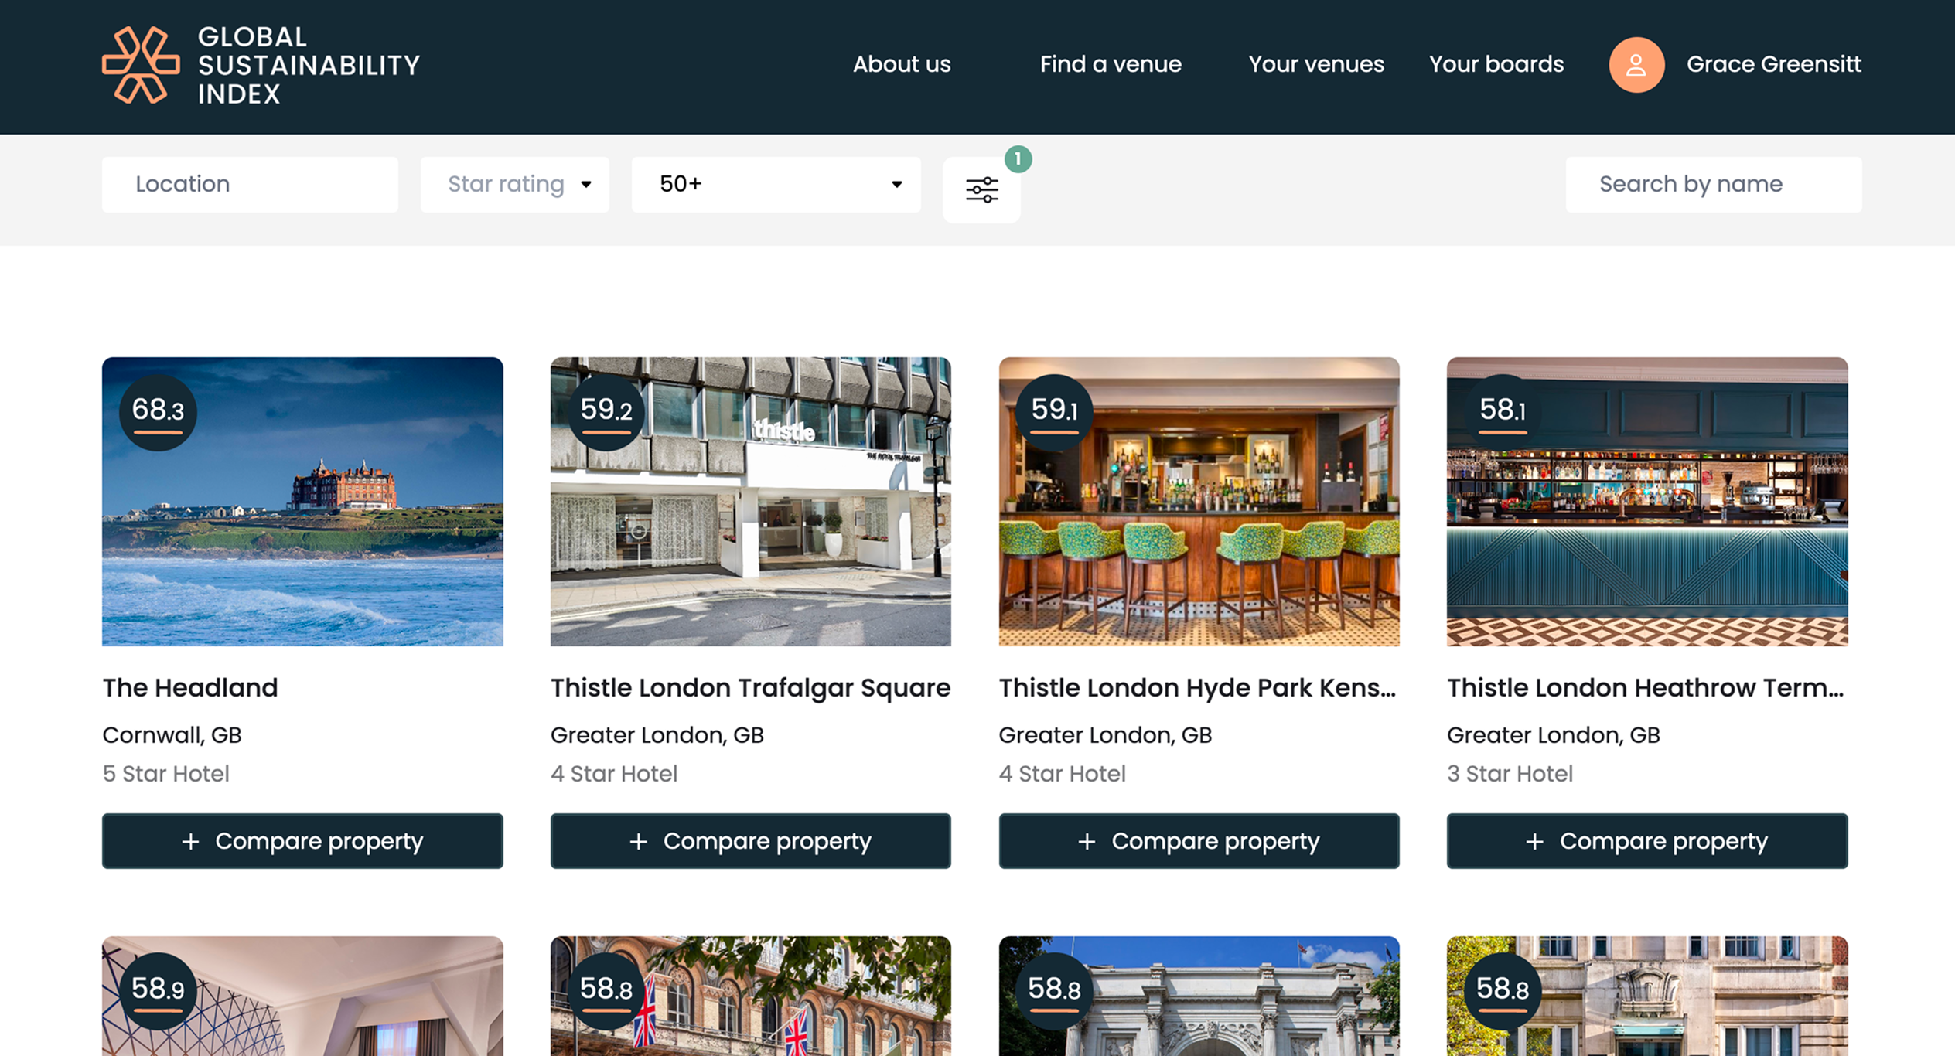1955x1056 pixels.
Task: Expand the 50+ score dropdown
Action: click(776, 184)
